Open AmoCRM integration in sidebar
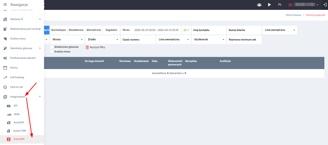Viewport: 328px width, 145px height. click(19, 122)
